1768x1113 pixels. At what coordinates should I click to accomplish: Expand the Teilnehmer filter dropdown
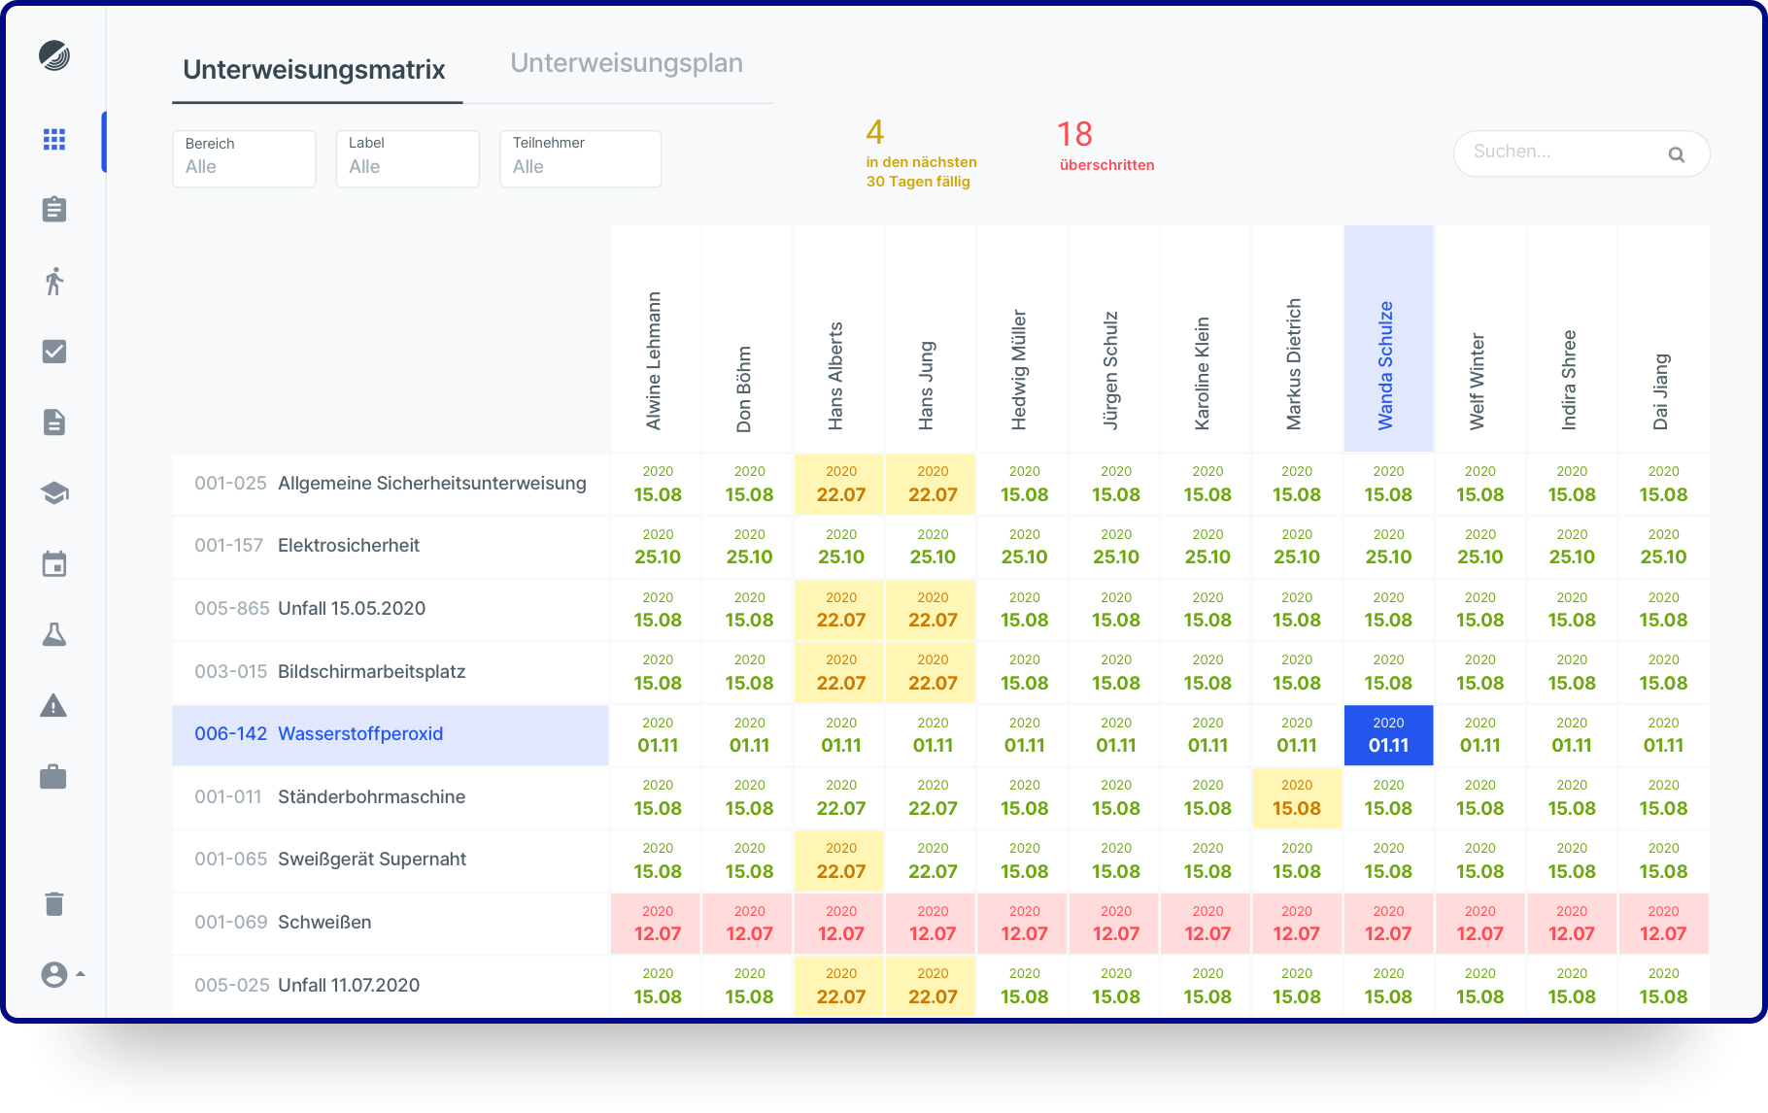pyautogui.click(x=580, y=158)
